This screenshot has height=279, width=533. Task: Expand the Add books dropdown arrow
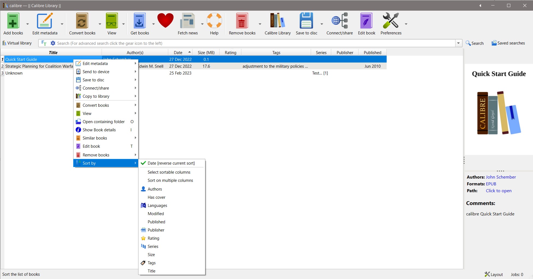tap(28, 24)
